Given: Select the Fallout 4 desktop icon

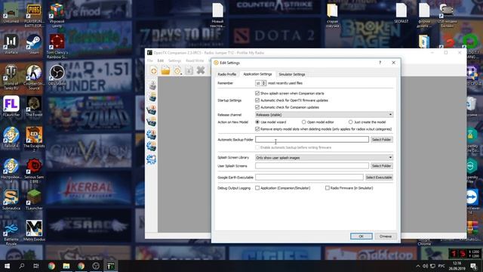Looking at the screenshot, I should (x=11, y=138).
